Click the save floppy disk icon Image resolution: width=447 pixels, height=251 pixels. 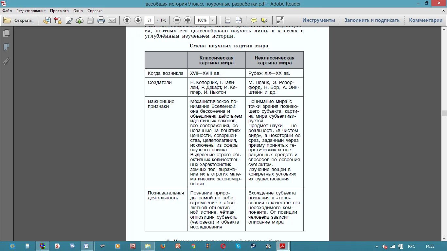(x=90, y=20)
